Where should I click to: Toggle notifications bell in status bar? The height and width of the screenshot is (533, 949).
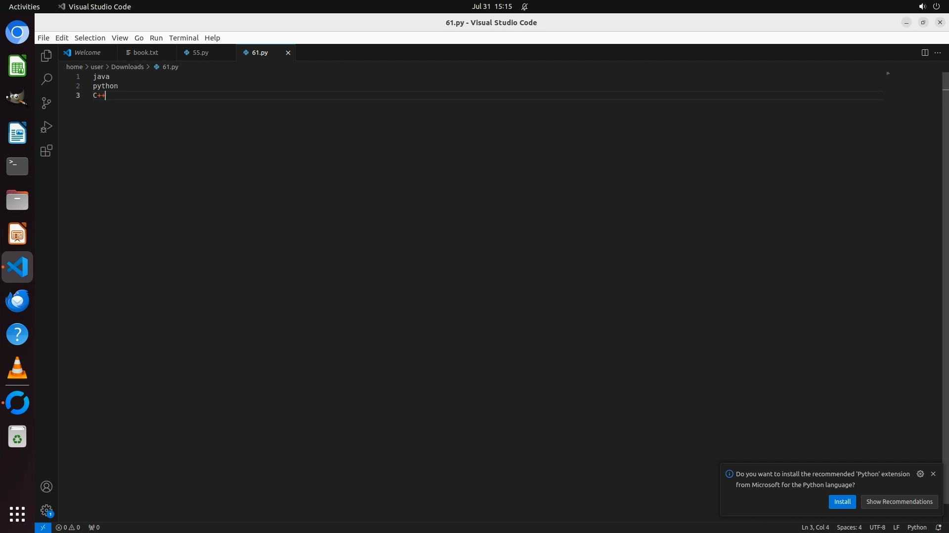(938, 527)
